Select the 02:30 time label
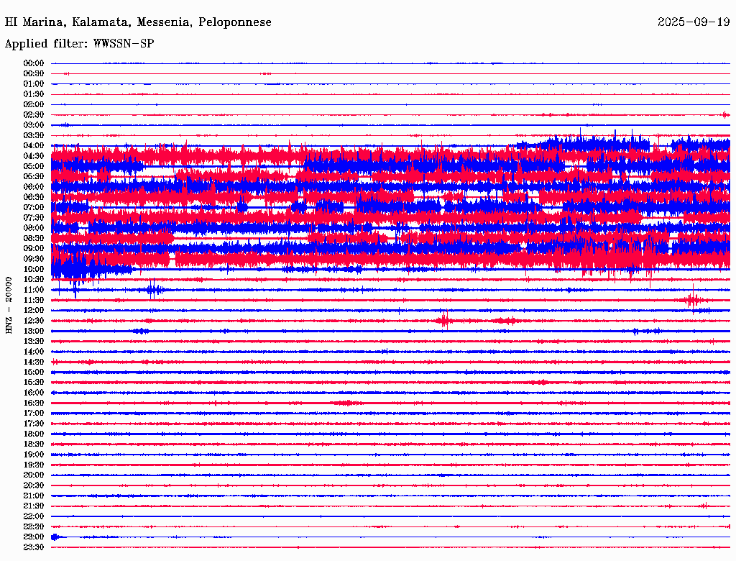This screenshot has width=736, height=561. [34, 115]
